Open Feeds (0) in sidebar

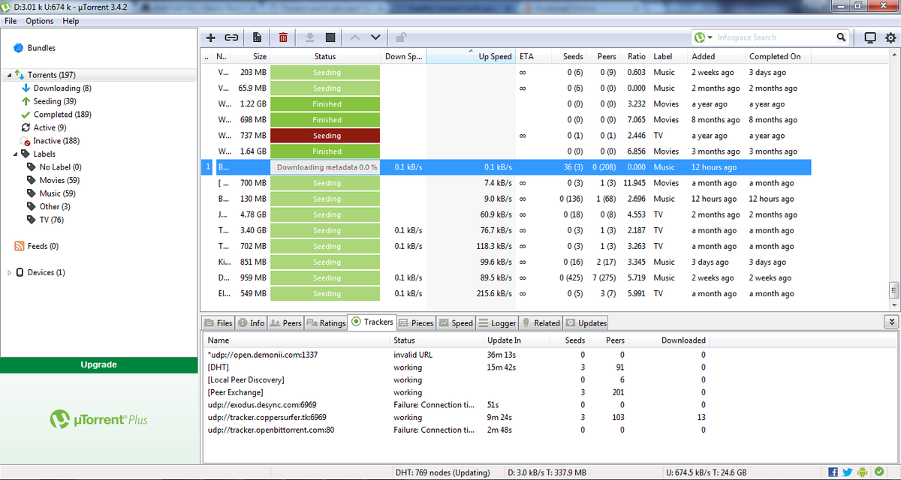(x=43, y=246)
